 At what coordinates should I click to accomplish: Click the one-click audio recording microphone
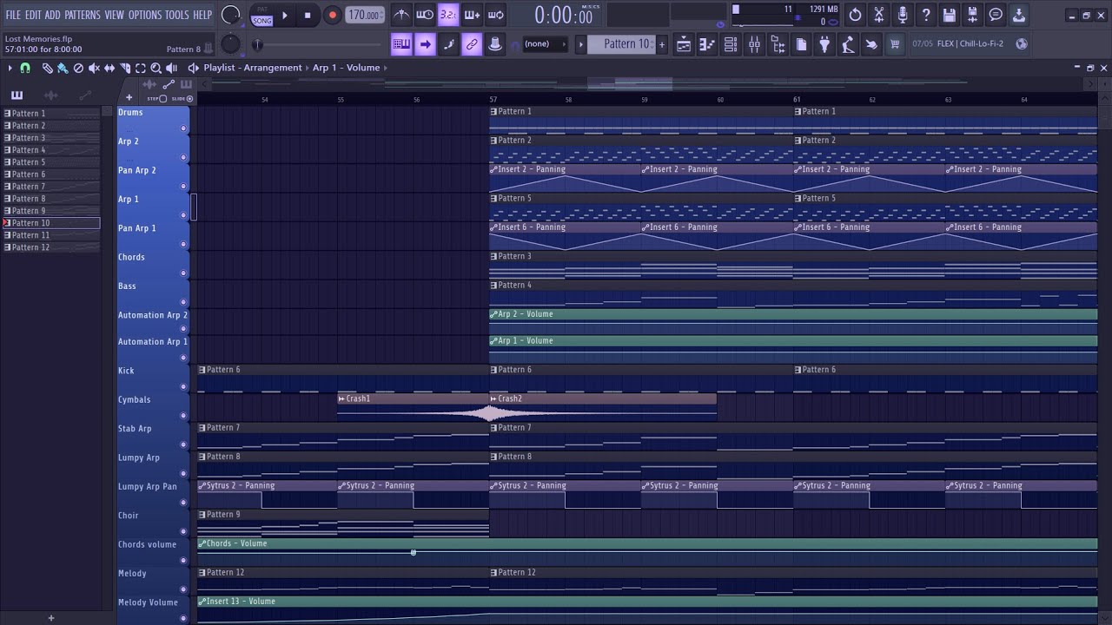coord(902,15)
